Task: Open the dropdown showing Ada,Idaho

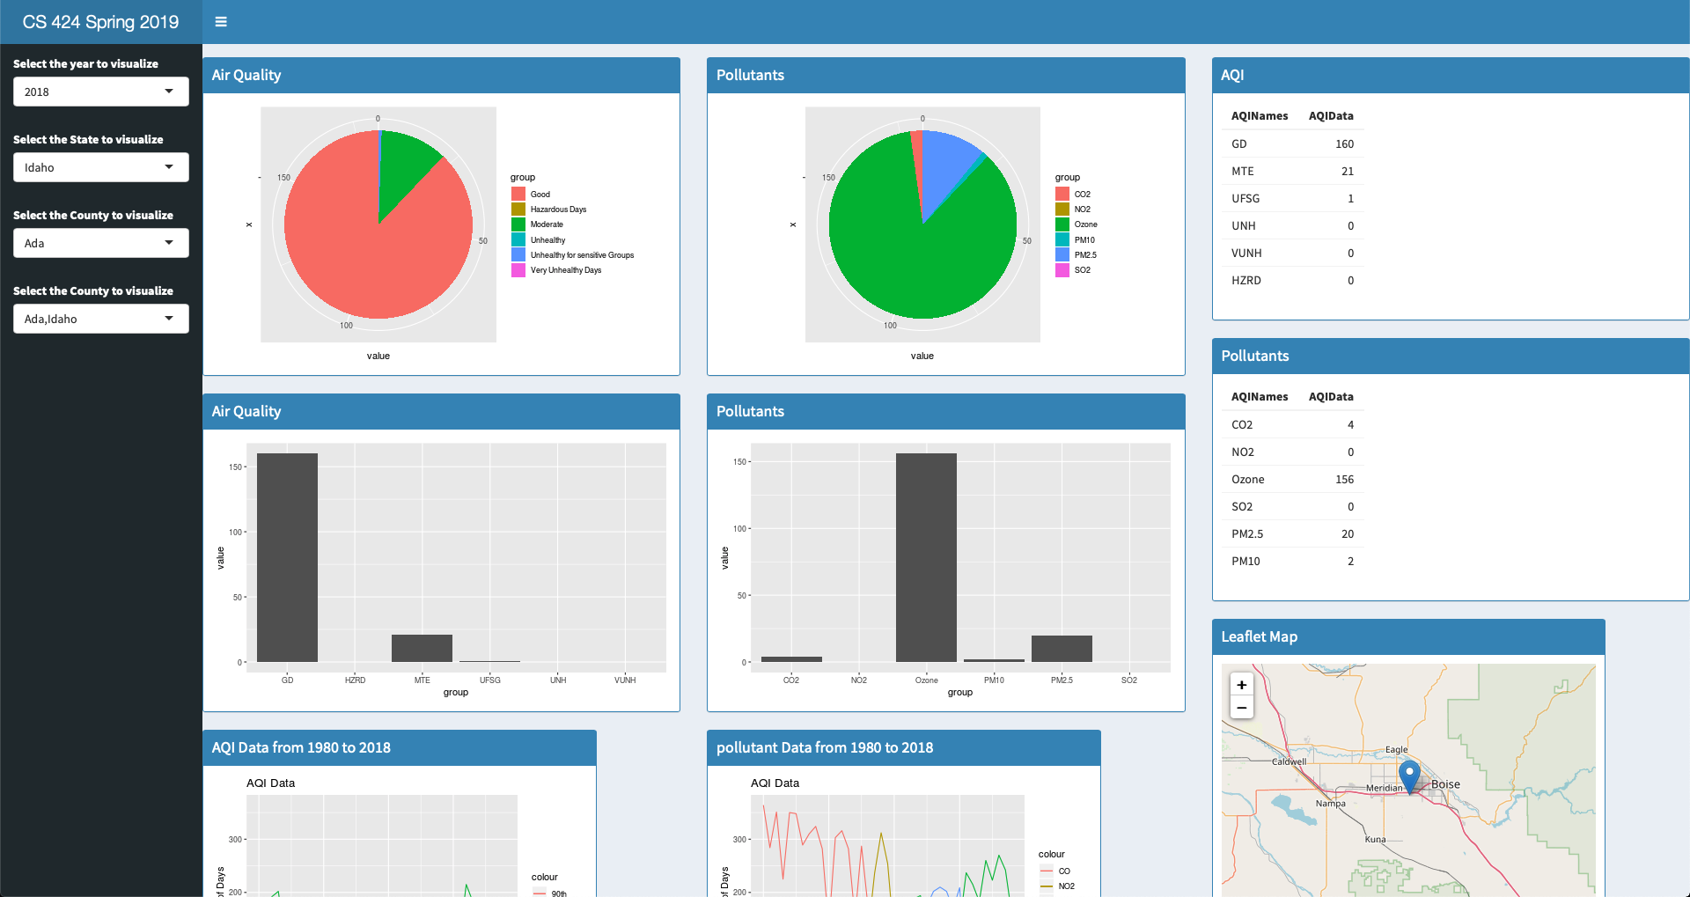Action: (x=101, y=319)
